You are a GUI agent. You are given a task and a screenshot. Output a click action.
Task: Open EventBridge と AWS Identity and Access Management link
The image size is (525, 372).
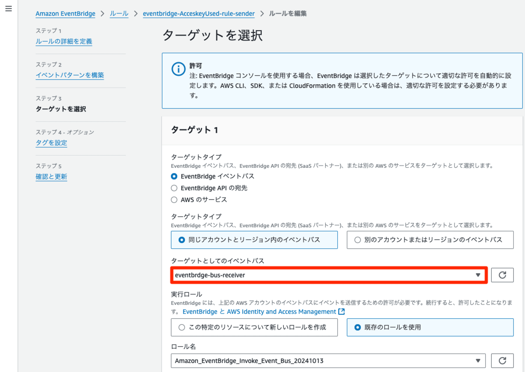[259, 312]
